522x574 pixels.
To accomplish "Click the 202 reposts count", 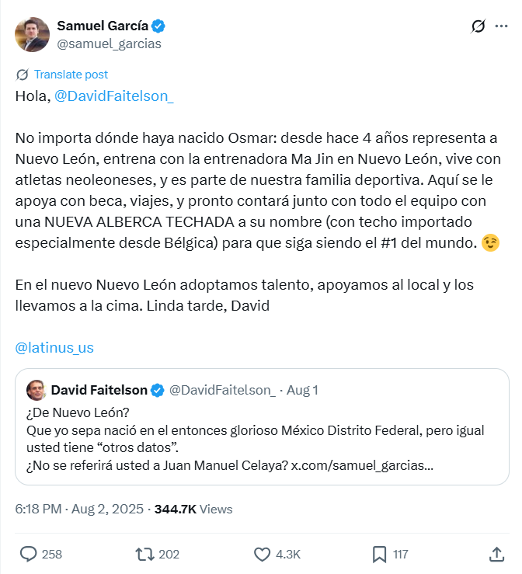I will pos(169,554).
